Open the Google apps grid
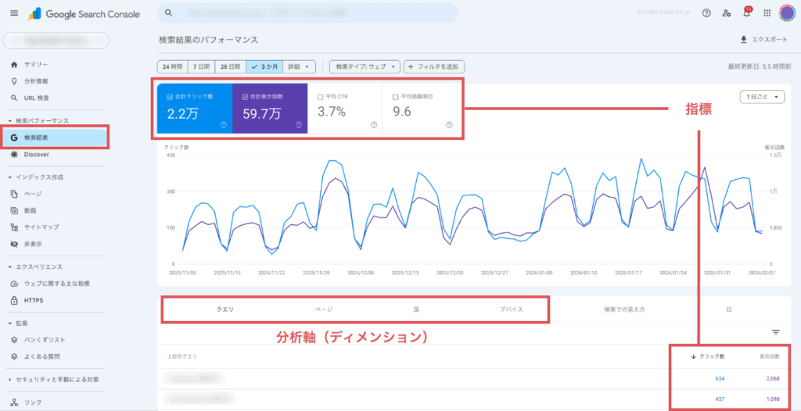 767,13
